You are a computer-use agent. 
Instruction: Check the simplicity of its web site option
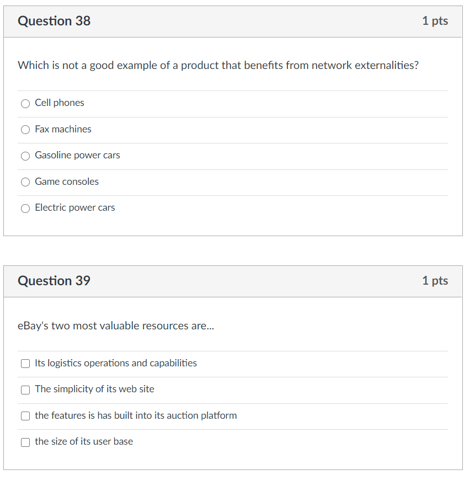click(x=25, y=390)
